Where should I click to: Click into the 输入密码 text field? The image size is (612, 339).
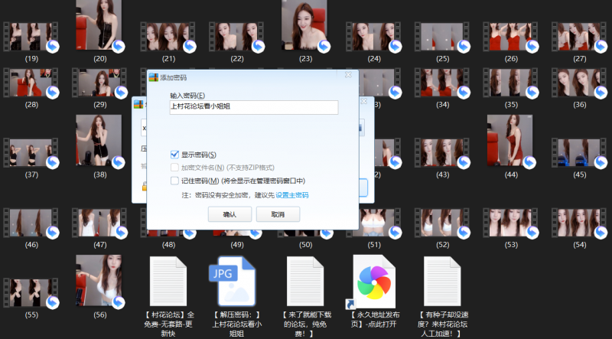(253, 108)
